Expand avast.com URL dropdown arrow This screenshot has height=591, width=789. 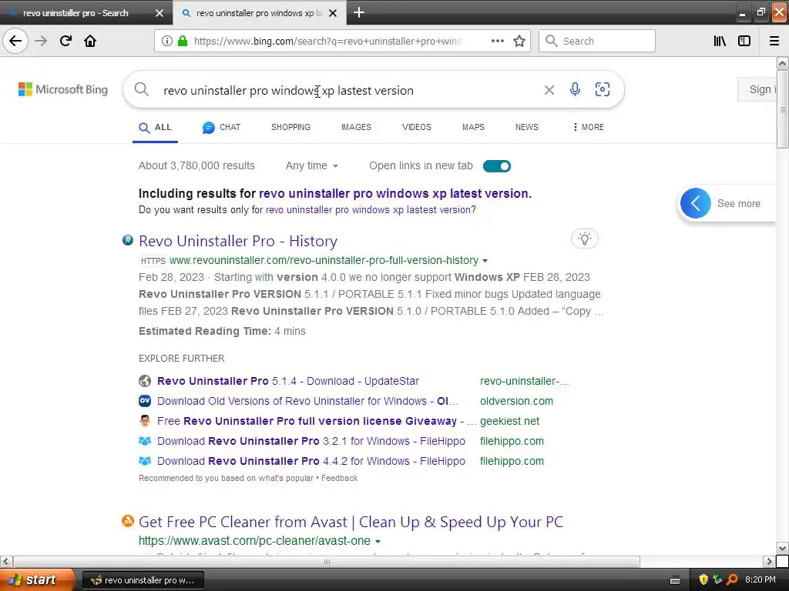[x=378, y=541]
